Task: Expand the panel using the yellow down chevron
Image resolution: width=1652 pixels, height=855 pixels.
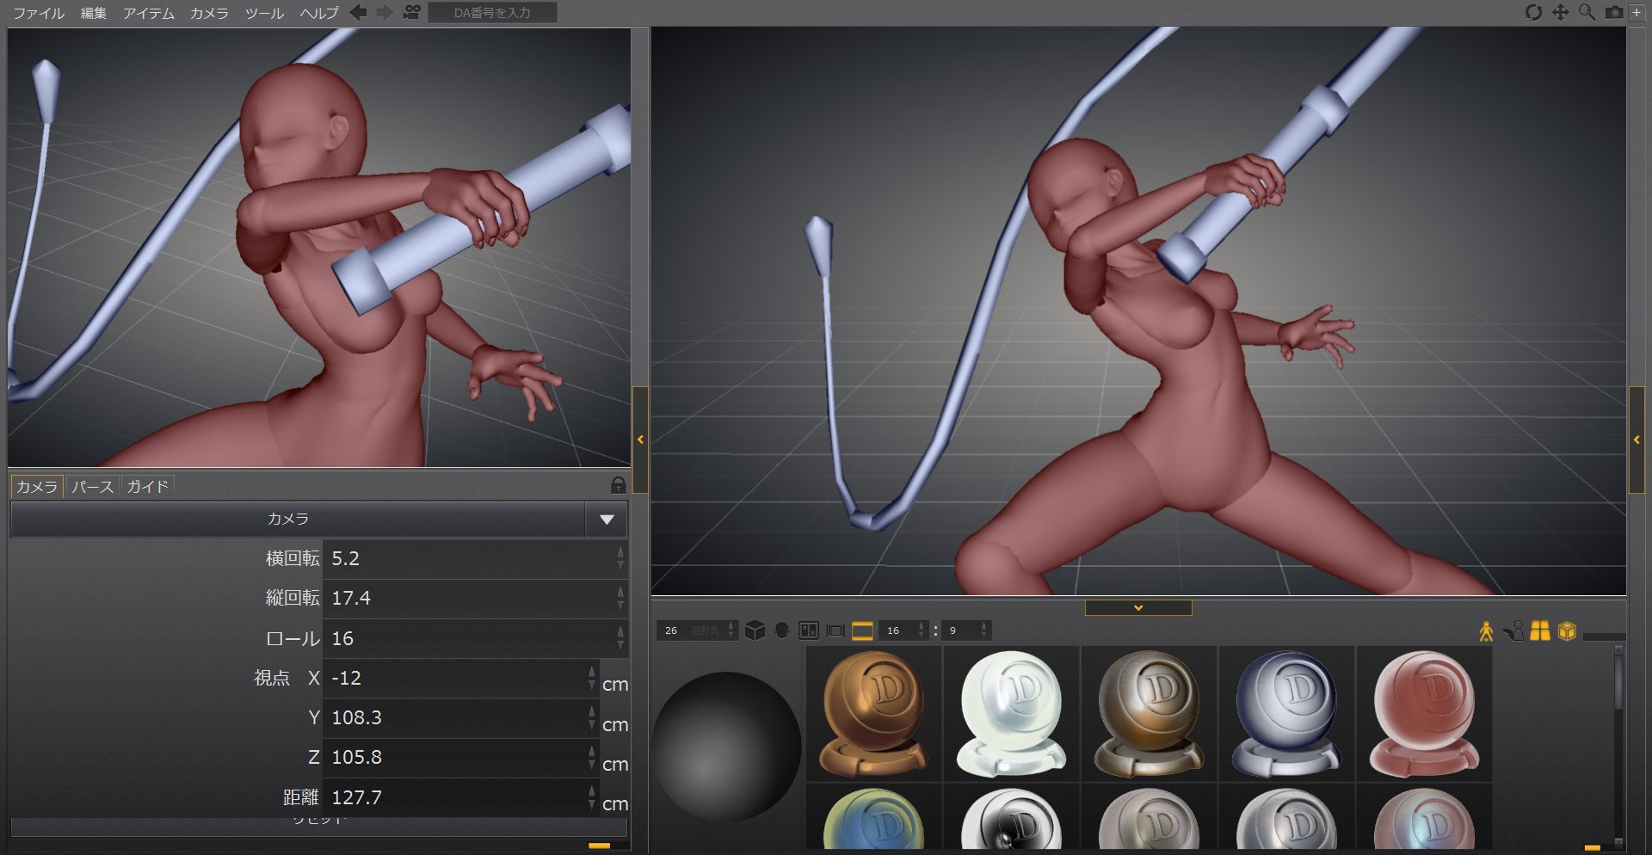Action: 1138,608
